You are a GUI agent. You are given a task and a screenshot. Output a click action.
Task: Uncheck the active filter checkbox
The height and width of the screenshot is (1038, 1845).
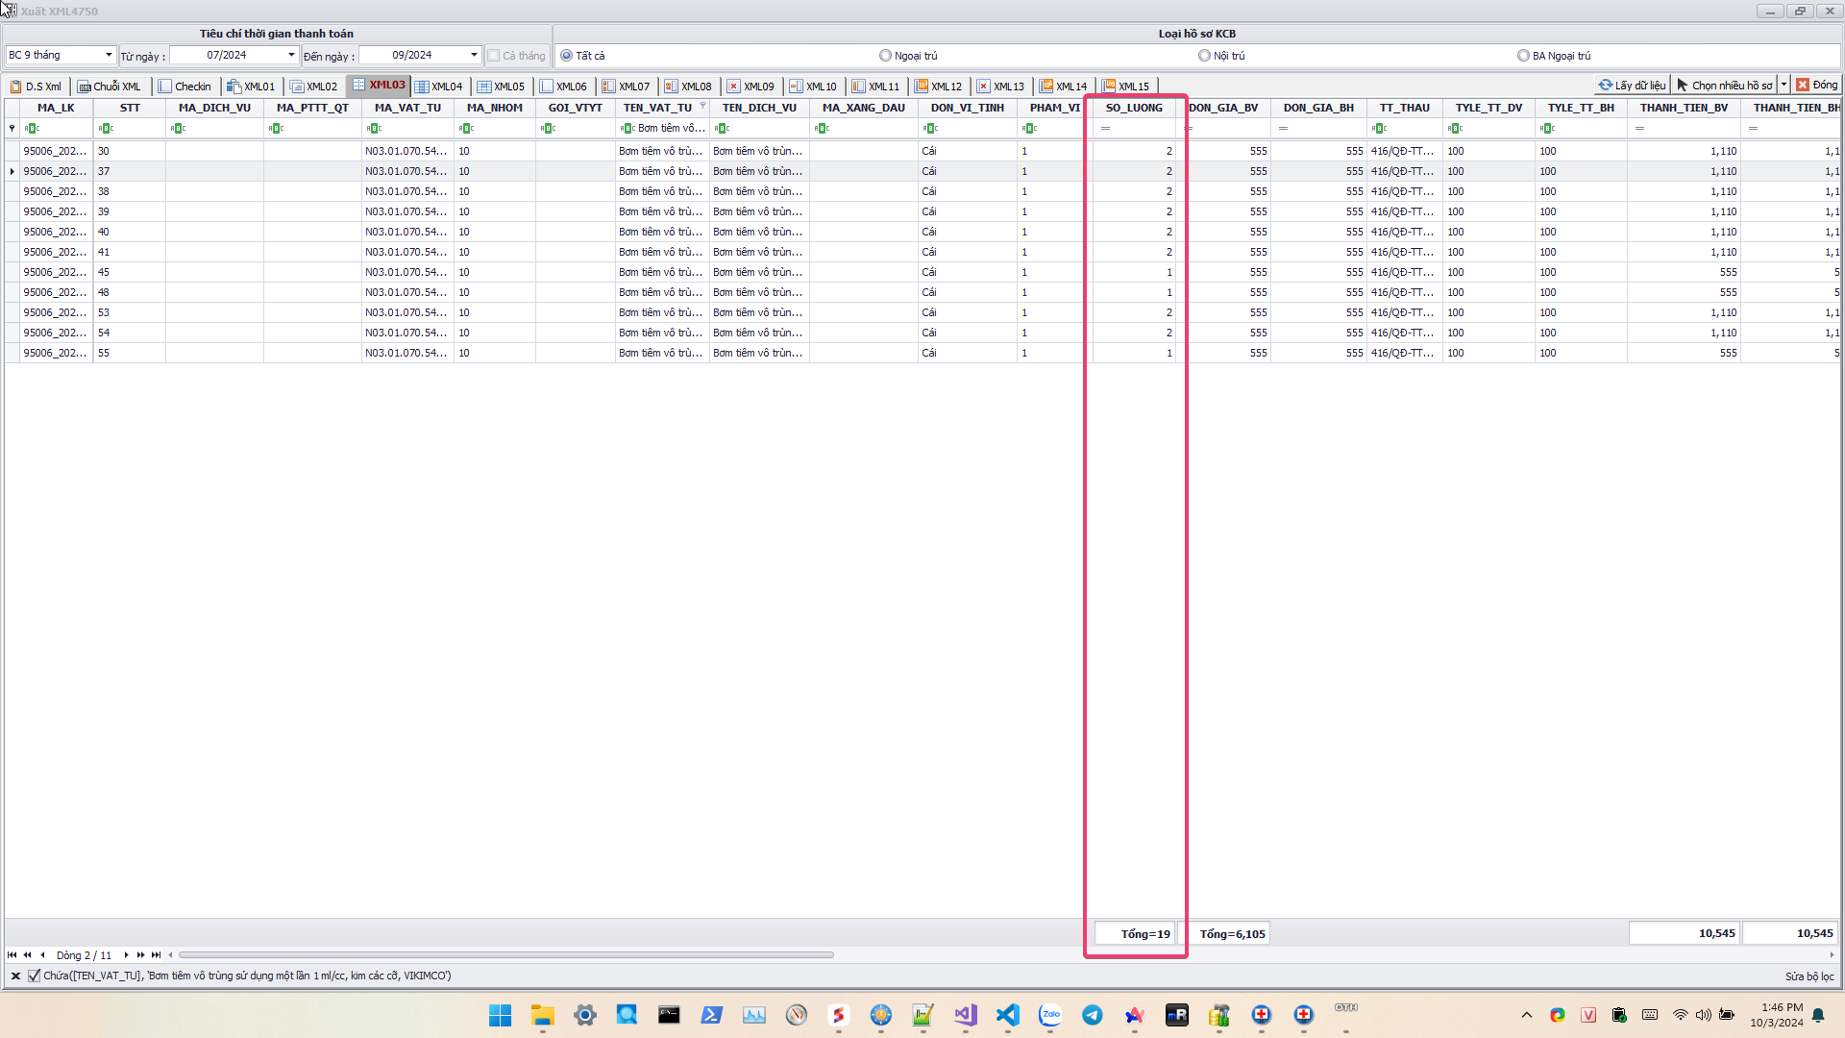tap(35, 976)
